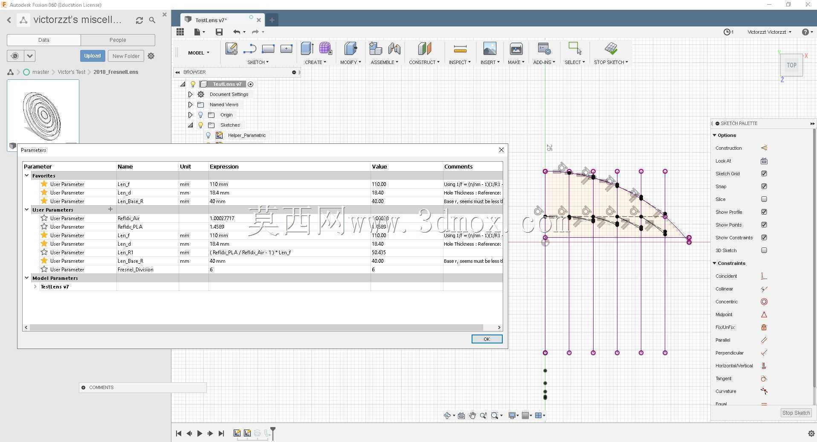The width and height of the screenshot is (817, 442).
Task: Click the Measure inspect icon
Action: click(460, 49)
